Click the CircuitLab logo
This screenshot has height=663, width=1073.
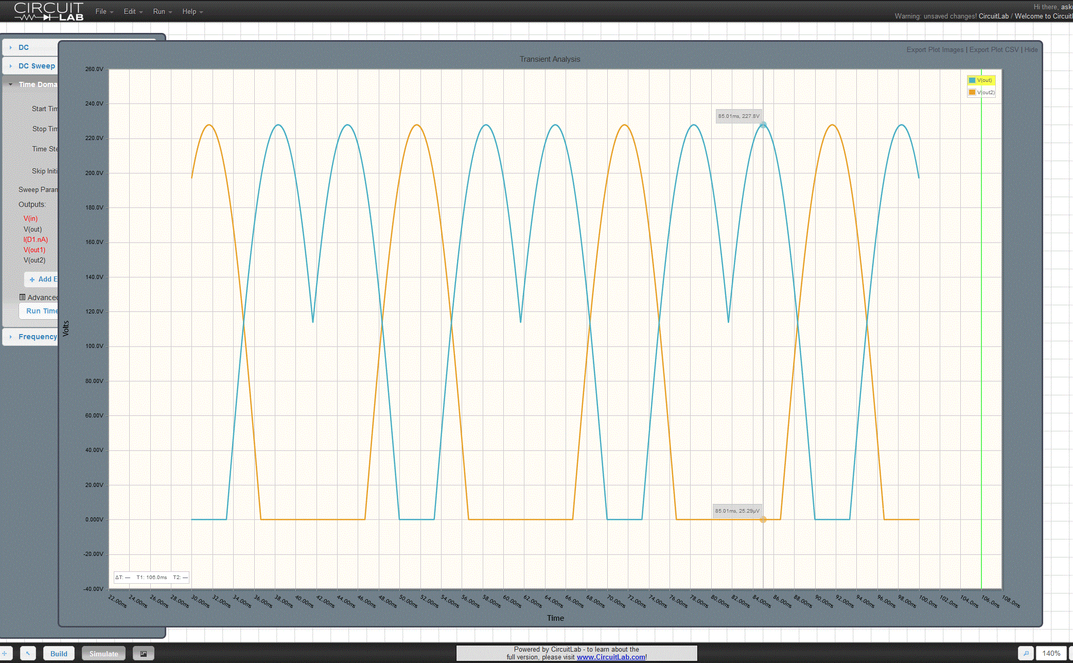pos(49,11)
